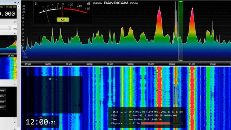
Task: Click 87.500 on the frequency axis
Action: click(28, 64)
